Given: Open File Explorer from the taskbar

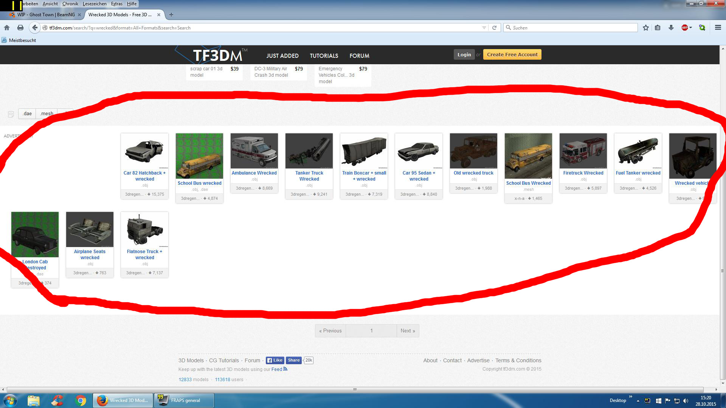Looking at the screenshot, I should (x=34, y=400).
